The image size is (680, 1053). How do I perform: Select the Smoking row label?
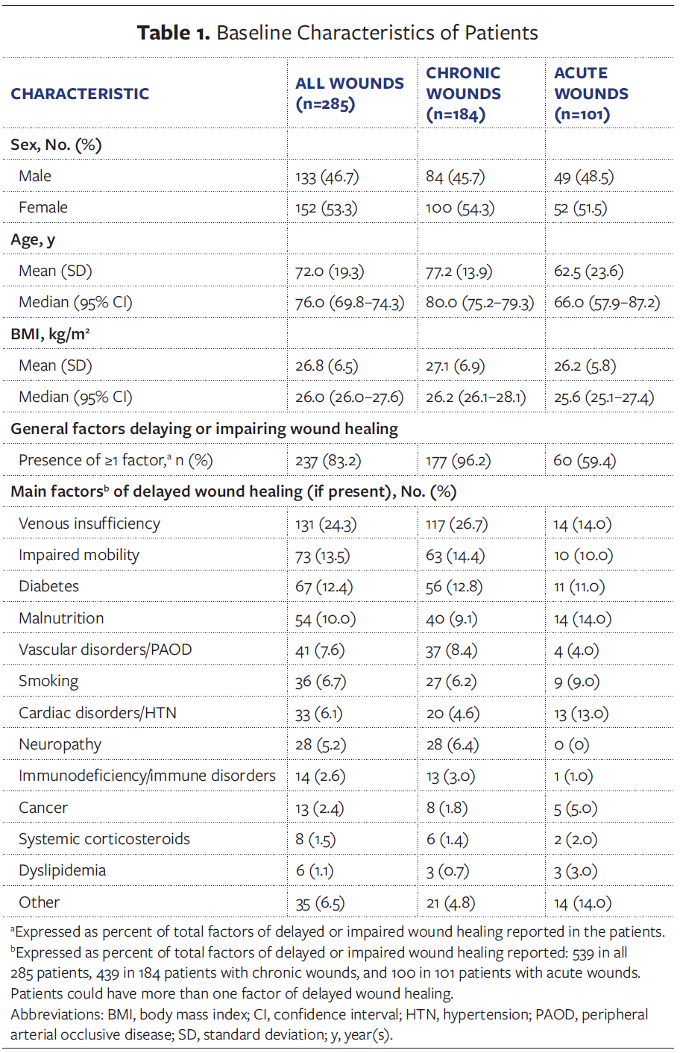(x=48, y=681)
